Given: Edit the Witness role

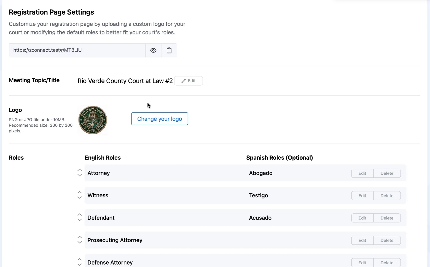Looking at the screenshot, I should click(362, 195).
